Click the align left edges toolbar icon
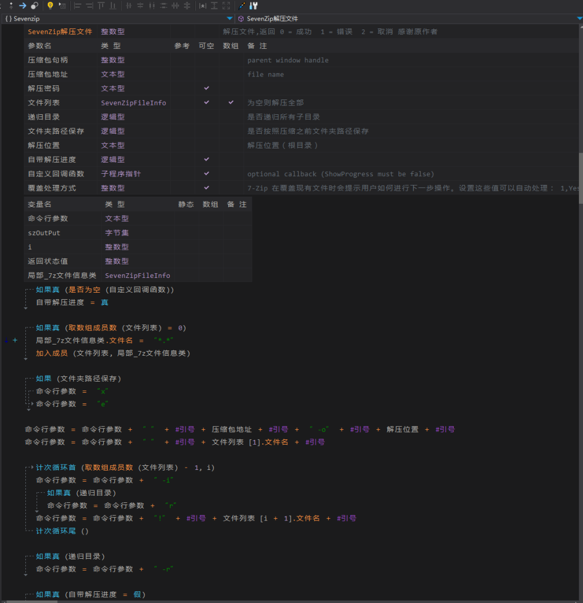The height and width of the screenshot is (603, 583). (77, 6)
